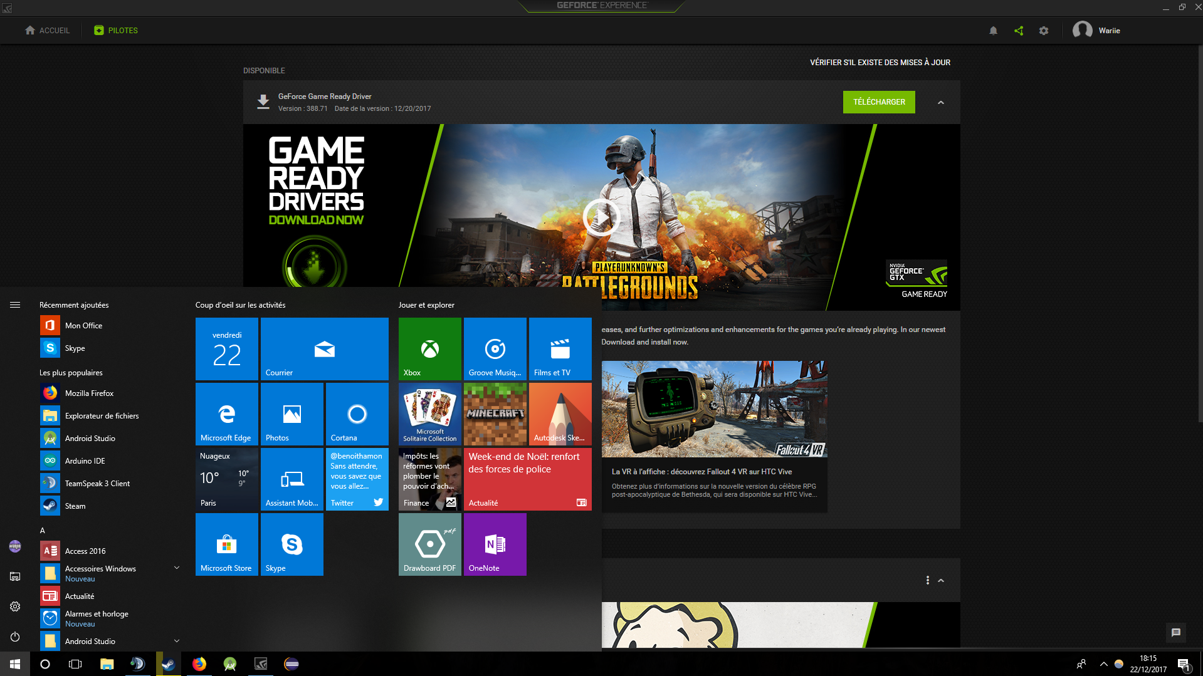Launch the Minecraft tile
Viewport: 1203px width, 676px height.
(x=495, y=414)
